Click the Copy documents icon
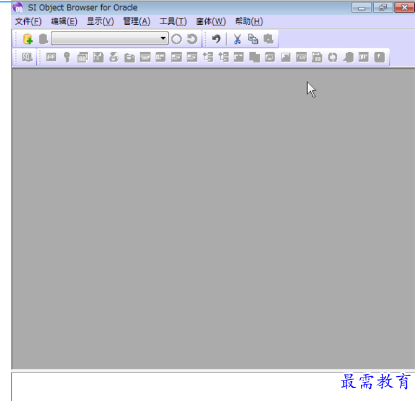 point(253,39)
